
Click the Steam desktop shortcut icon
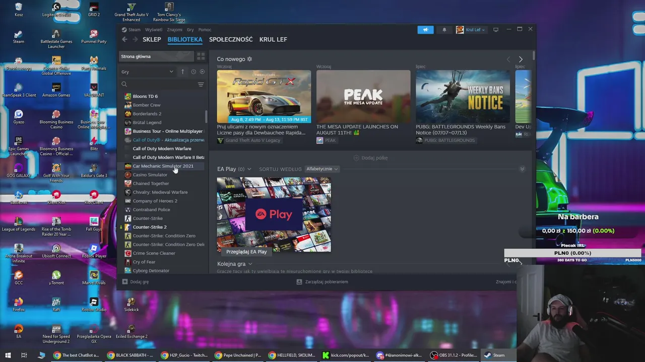[x=19, y=37]
